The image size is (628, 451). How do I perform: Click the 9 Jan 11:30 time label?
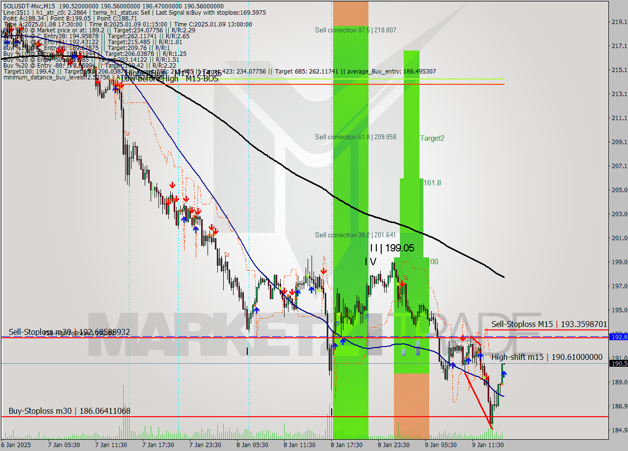pyautogui.click(x=488, y=445)
